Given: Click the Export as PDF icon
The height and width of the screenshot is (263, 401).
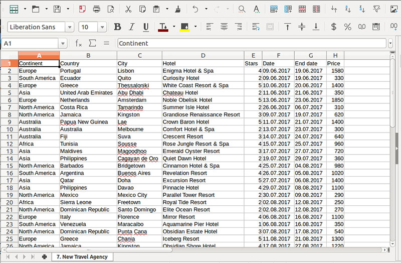Looking at the screenshot, I should coord(82,9).
